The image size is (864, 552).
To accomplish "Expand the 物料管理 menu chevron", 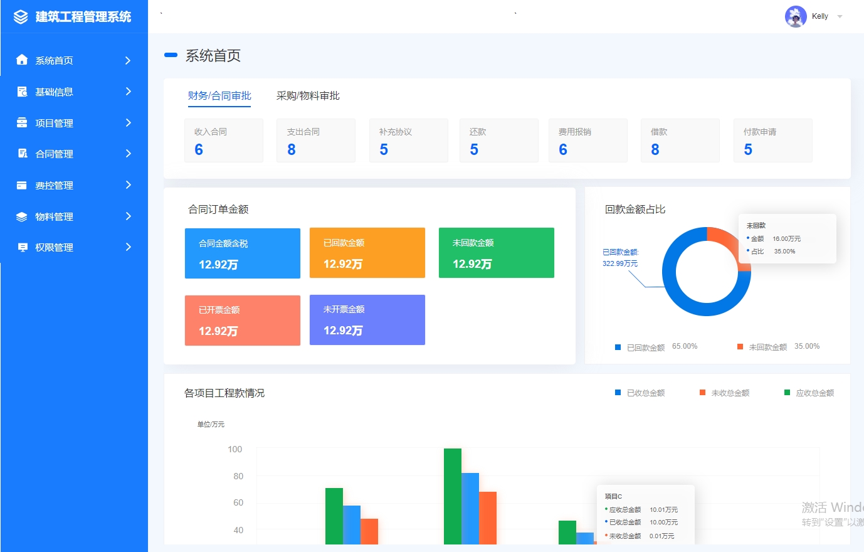I will pos(128,216).
